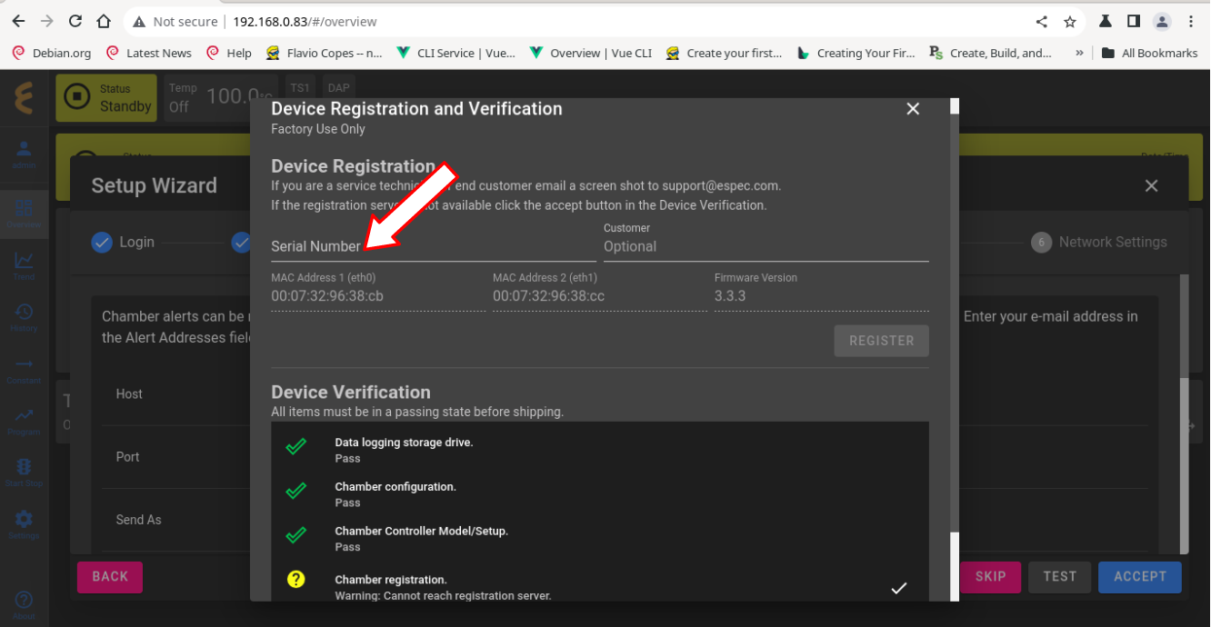
Task: Click the TS1 indicator in top bar
Action: pyautogui.click(x=299, y=88)
